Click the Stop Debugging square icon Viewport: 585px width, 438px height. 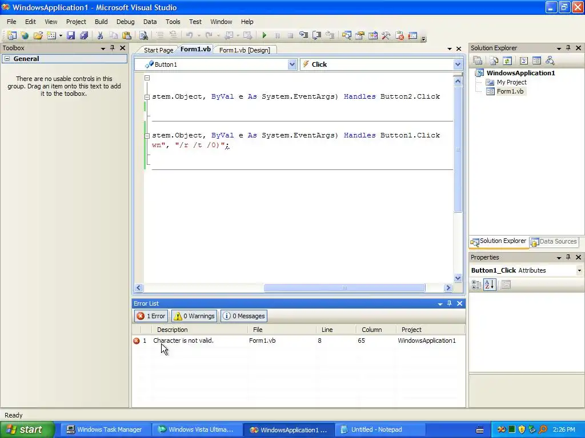290,35
